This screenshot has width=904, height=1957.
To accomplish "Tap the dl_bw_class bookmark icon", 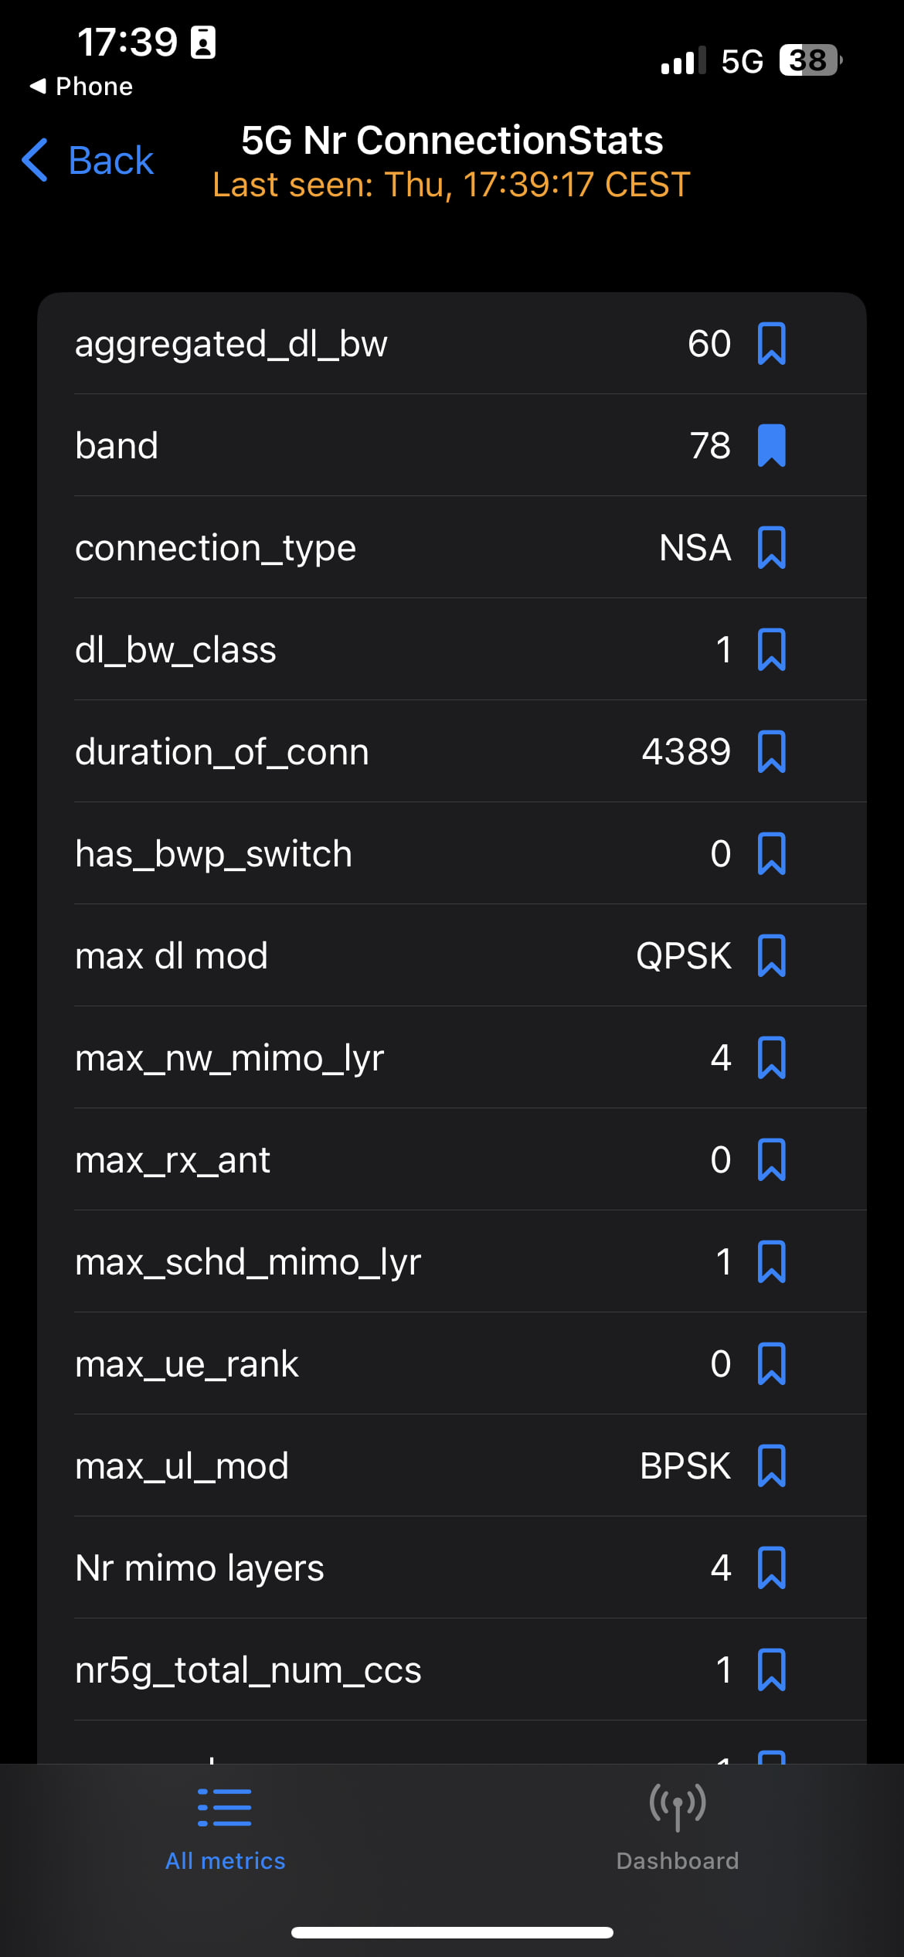I will click(x=771, y=649).
